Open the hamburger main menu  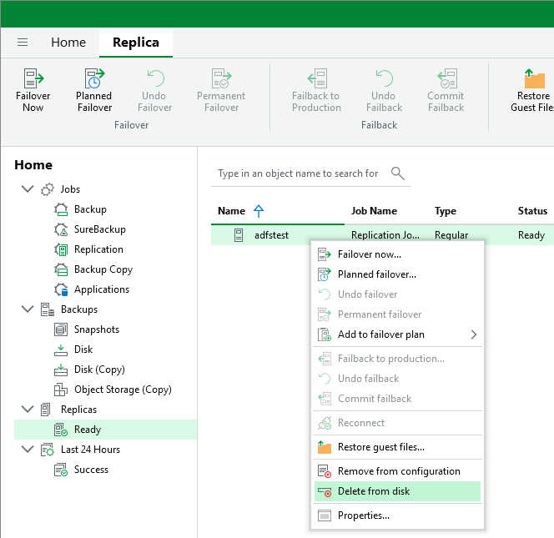click(x=23, y=43)
